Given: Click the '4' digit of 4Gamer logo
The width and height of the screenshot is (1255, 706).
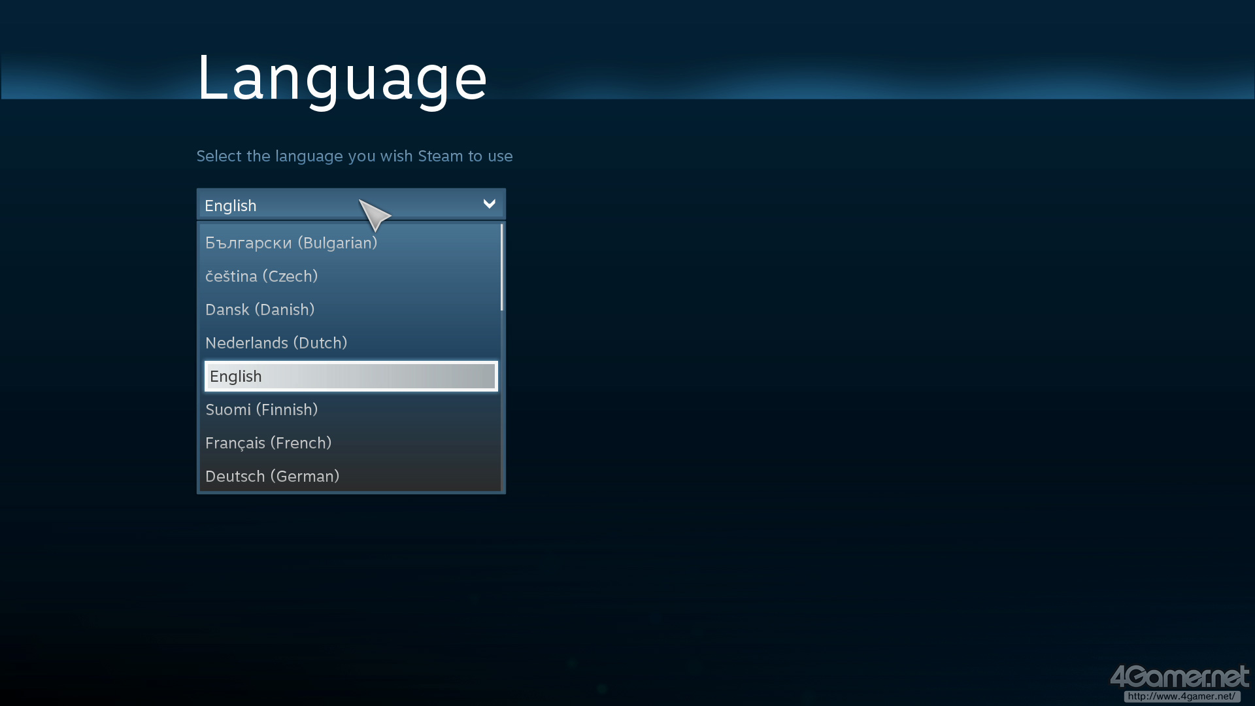Looking at the screenshot, I should click(1118, 677).
